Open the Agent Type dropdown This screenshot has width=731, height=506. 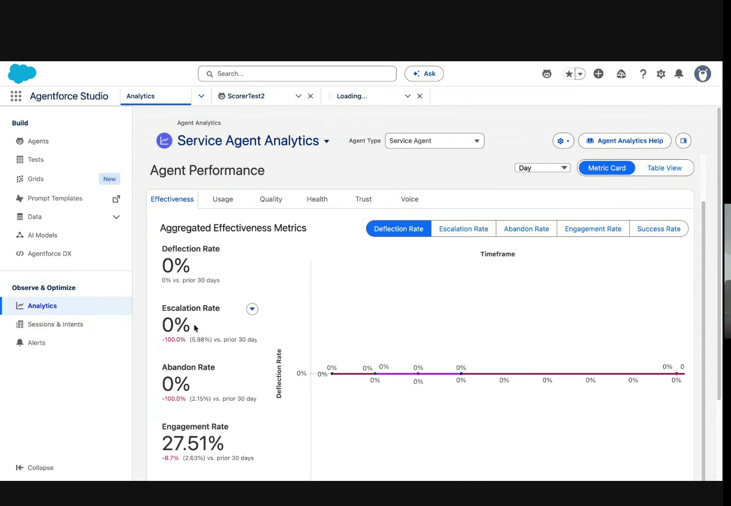tap(434, 141)
